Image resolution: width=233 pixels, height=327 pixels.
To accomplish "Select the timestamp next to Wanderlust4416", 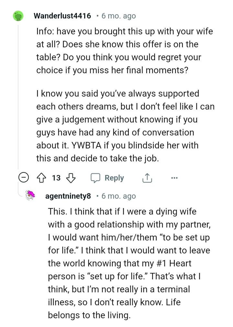I will click(118, 16).
